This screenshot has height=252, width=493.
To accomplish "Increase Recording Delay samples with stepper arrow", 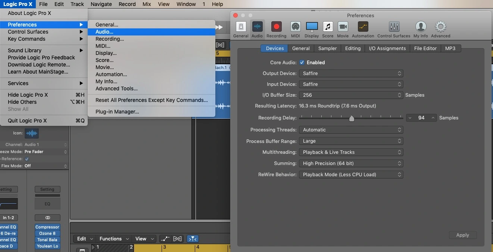I will point(433,118).
